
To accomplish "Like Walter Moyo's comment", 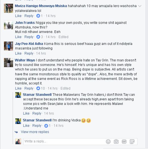I will coord(18,88).
